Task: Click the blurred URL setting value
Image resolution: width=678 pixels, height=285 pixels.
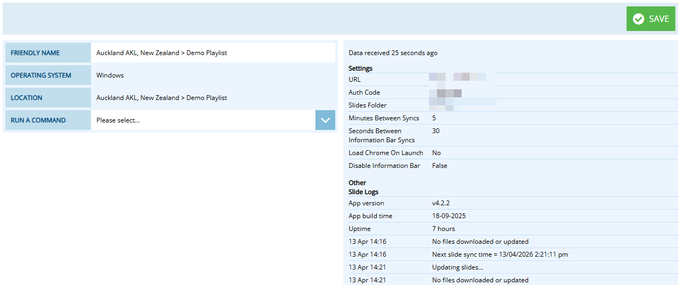Action: click(458, 78)
